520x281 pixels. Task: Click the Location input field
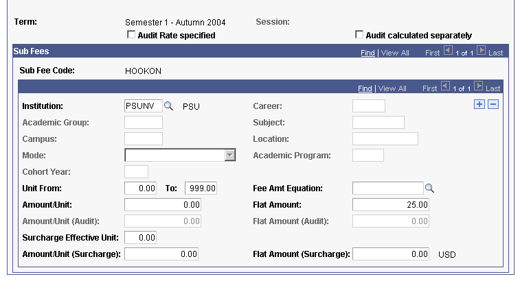coord(385,138)
